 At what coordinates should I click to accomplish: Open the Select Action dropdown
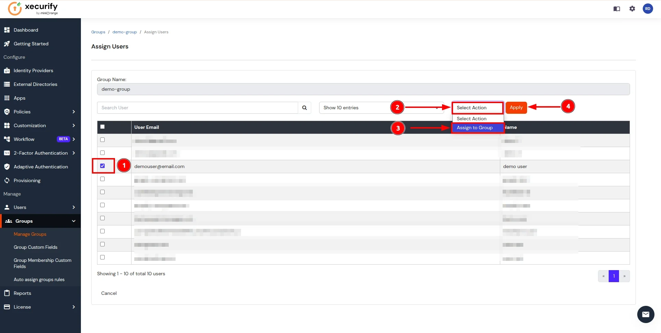click(x=477, y=108)
